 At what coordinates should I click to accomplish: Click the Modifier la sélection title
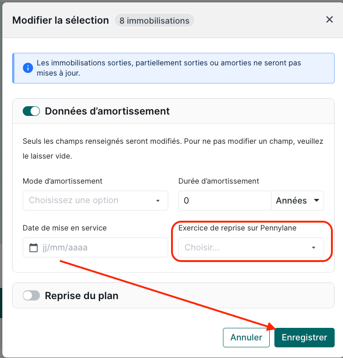coord(60,20)
